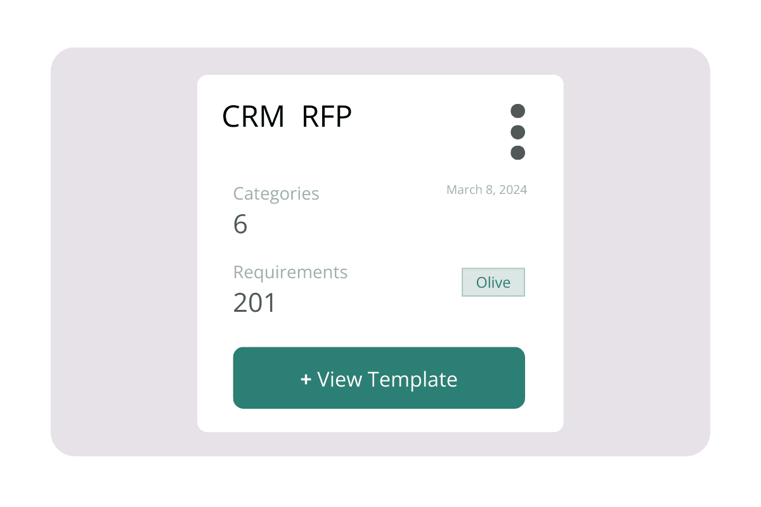This screenshot has width=761, height=507.
Task: Click the teal View Template bar
Action: pyautogui.click(x=379, y=378)
